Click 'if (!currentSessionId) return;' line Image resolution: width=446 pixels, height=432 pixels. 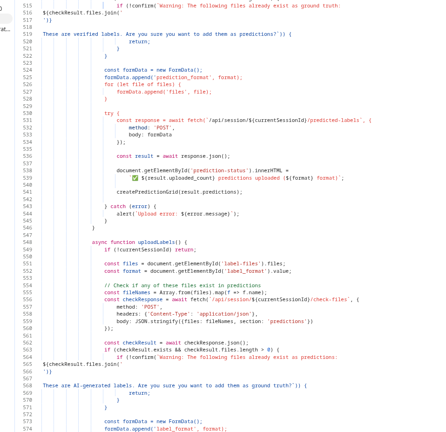(150, 250)
